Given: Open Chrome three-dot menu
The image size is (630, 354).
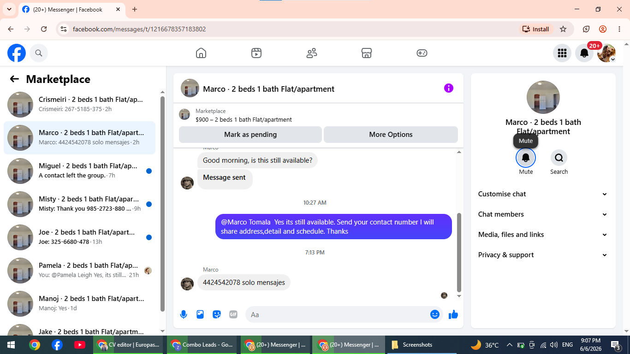Looking at the screenshot, I should click(619, 29).
